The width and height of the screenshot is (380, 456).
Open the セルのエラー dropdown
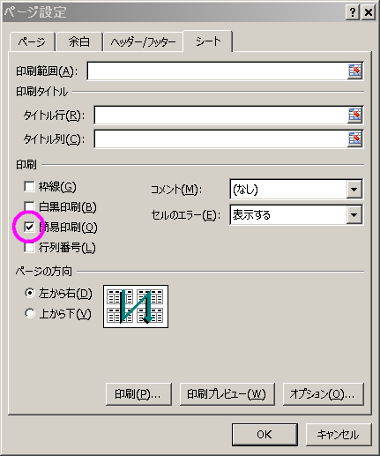(x=354, y=214)
